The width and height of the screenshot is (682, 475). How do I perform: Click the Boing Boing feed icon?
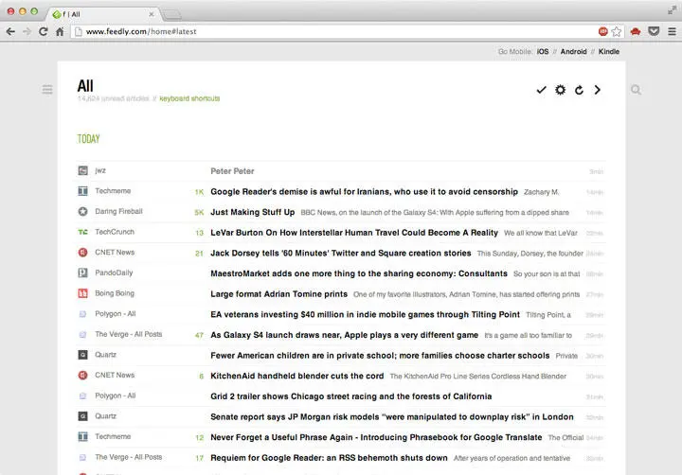pyautogui.click(x=82, y=293)
